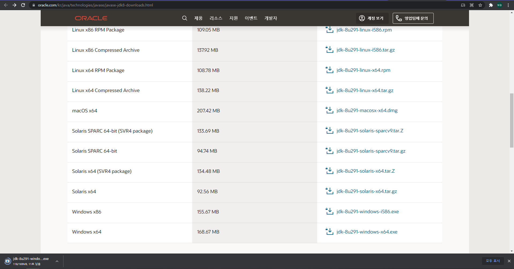This screenshot has width=514, height=269.
Task: Click the download icon for jdk-8u291-solaris-x64.tar.gz
Action: click(329, 191)
